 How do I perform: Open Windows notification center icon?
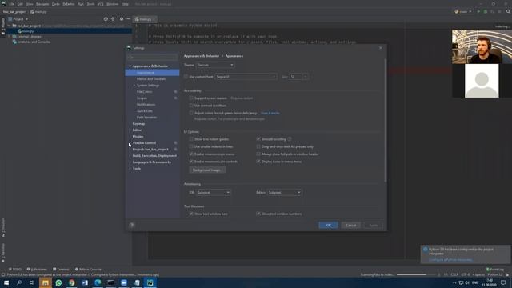click(503, 282)
